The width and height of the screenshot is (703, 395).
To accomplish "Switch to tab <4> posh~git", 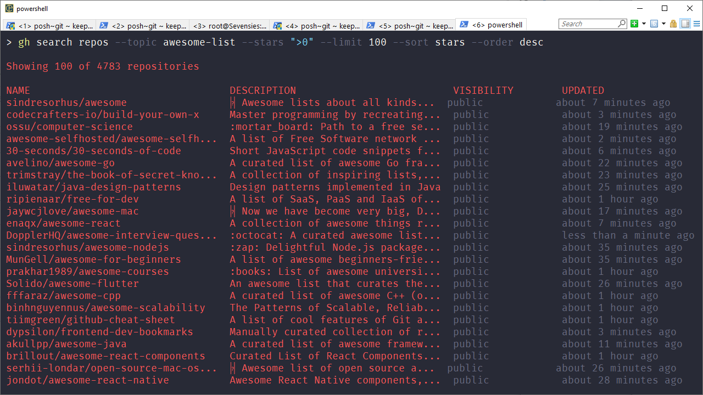I will click(316, 25).
